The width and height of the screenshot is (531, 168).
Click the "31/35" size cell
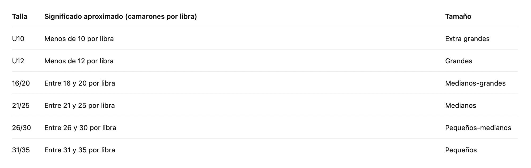[x=21, y=150]
